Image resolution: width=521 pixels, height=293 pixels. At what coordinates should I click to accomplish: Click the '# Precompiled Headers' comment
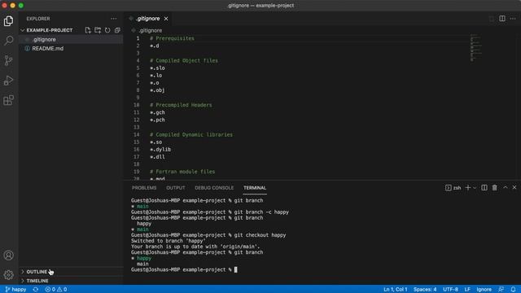click(x=181, y=105)
